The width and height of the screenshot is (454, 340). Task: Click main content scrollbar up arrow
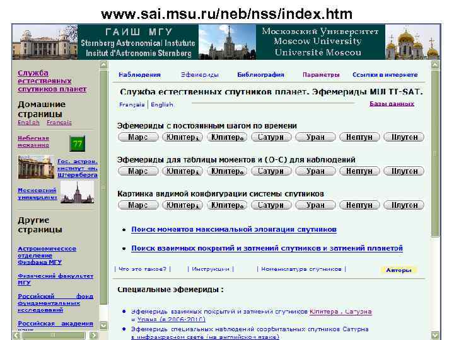pyautogui.click(x=435, y=65)
